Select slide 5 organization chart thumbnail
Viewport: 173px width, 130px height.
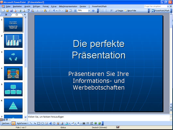pos(13,89)
